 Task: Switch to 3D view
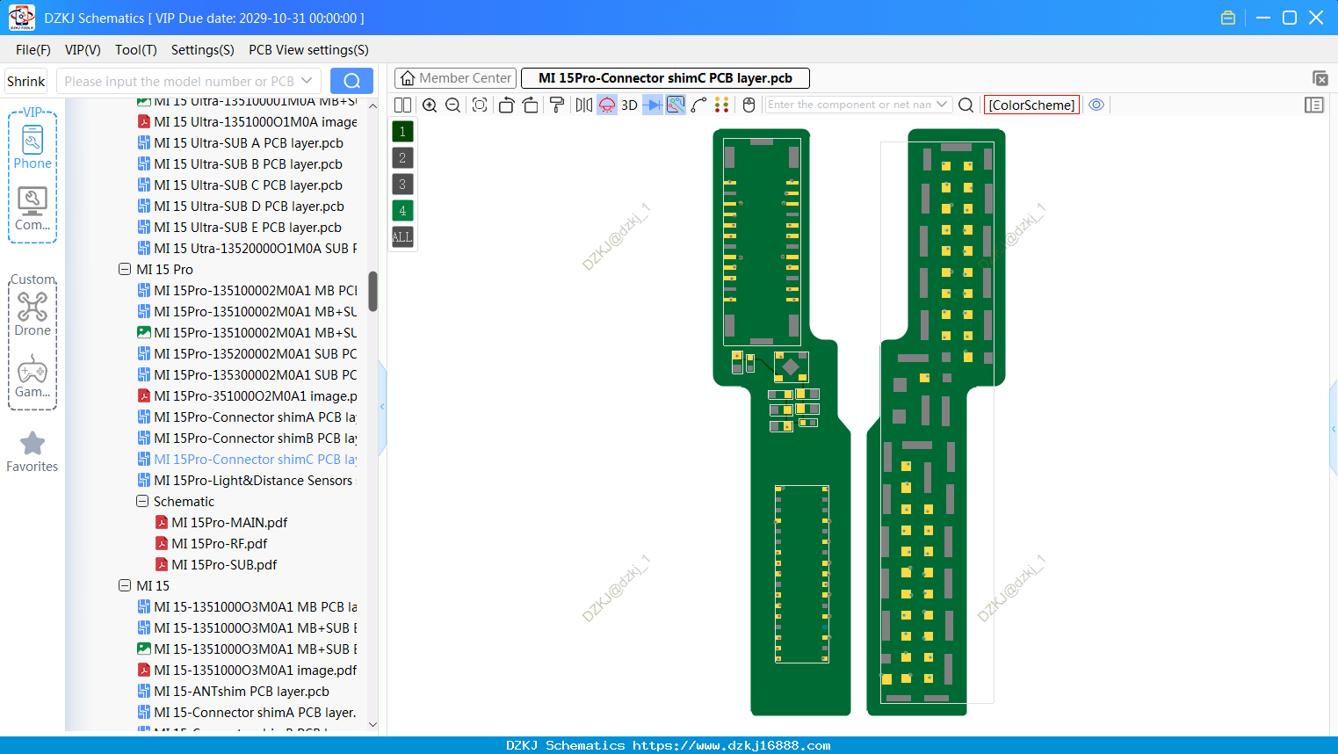(629, 105)
